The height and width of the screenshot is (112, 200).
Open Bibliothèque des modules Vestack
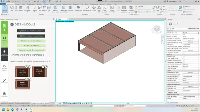click(x=31, y=36)
